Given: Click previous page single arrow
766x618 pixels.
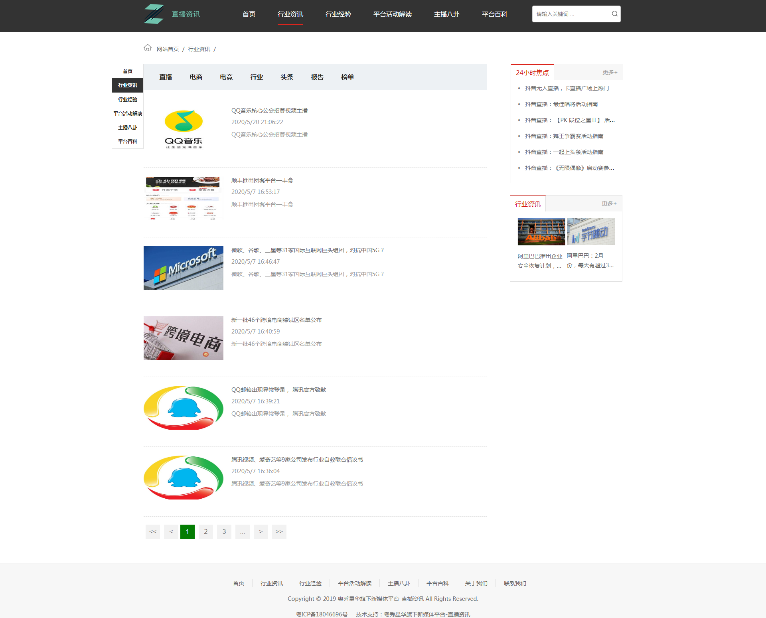Looking at the screenshot, I should tap(171, 531).
